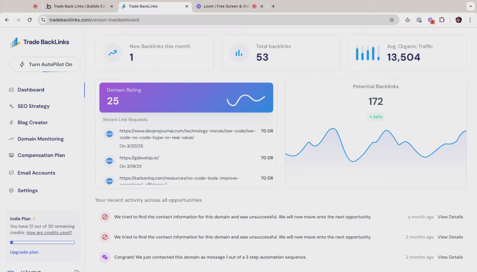This screenshot has height=272, width=477.
Task: Open the Dashboard sidebar item
Action: pos(31,90)
